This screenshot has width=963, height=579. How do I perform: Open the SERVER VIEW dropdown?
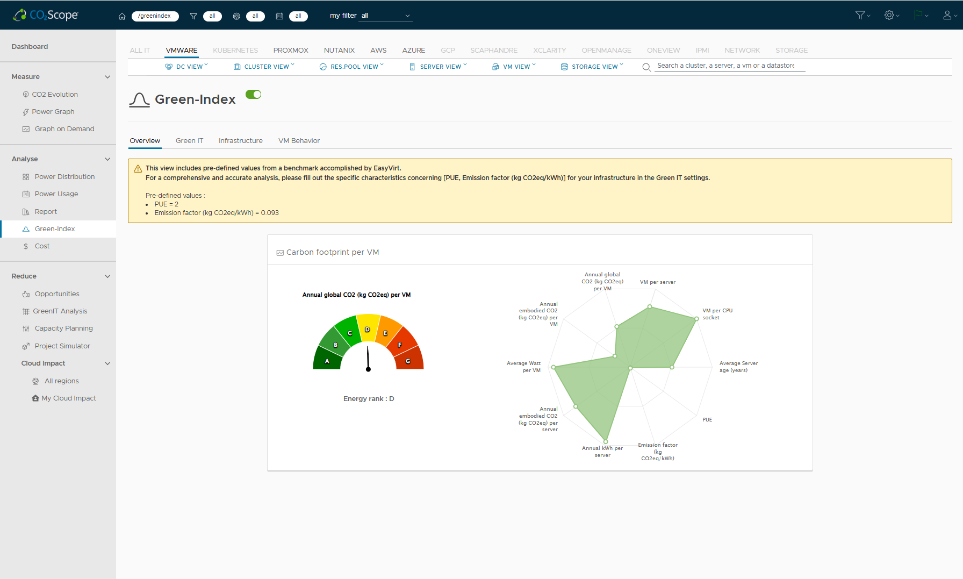(x=438, y=67)
